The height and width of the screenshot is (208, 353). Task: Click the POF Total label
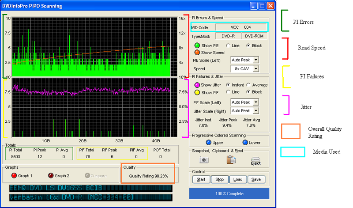(162, 150)
